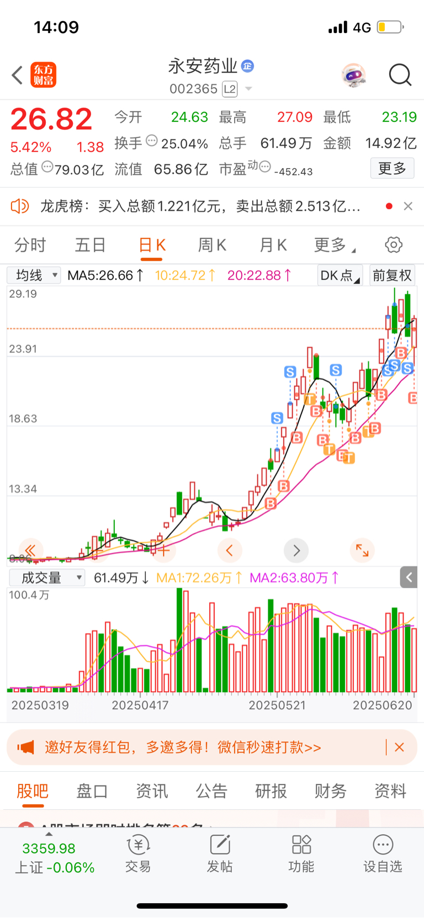
Task: Tap the 总值 info icon
Action: pyautogui.click(x=47, y=166)
